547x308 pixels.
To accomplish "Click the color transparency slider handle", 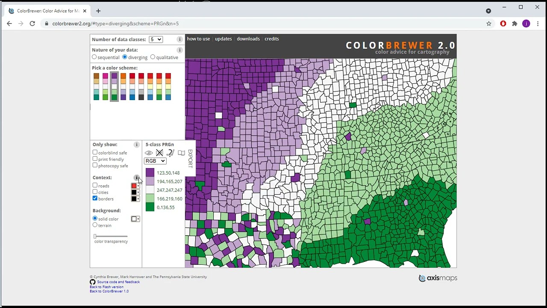I will (95, 236).
